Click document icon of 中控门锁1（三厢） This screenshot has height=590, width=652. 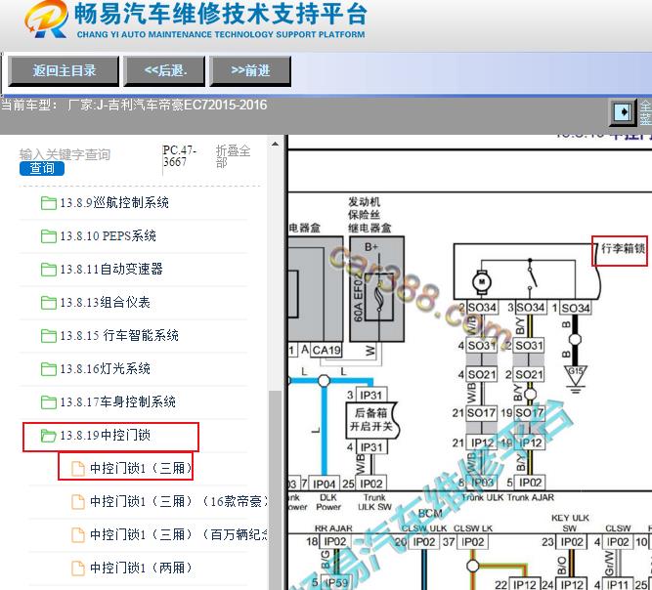click(x=78, y=469)
